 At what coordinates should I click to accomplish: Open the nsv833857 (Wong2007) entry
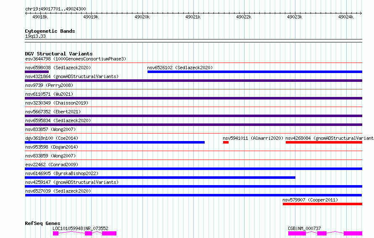50,129
